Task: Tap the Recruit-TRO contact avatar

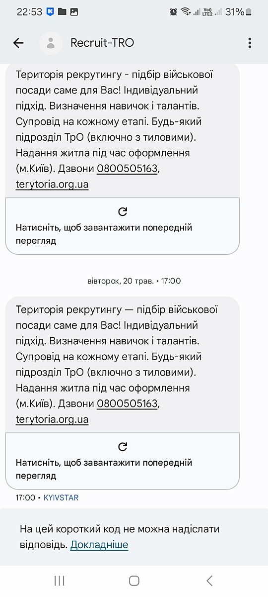Action: (x=51, y=43)
